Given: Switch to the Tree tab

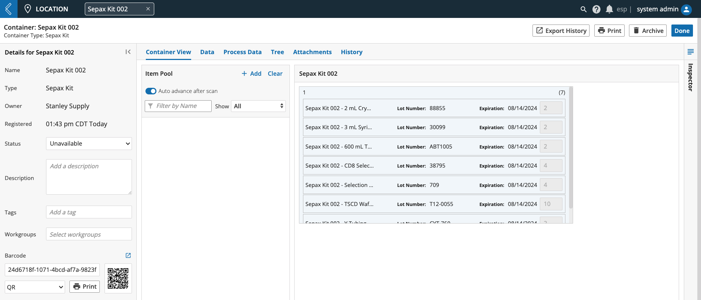Looking at the screenshot, I should [277, 52].
